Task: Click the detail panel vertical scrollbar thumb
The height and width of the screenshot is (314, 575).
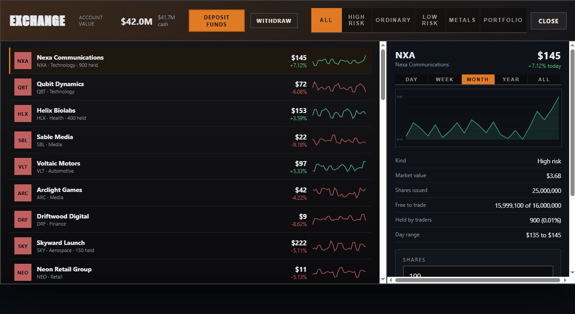Action: [x=572, y=122]
